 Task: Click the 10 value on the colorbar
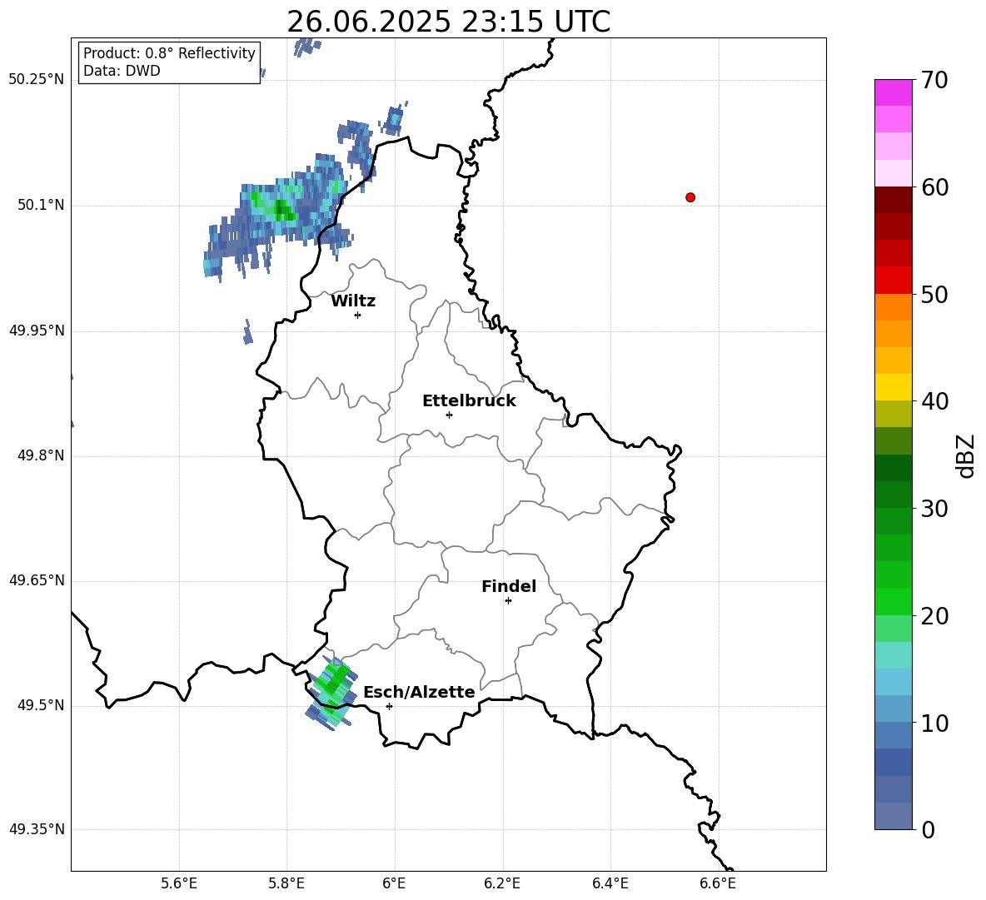tap(934, 723)
